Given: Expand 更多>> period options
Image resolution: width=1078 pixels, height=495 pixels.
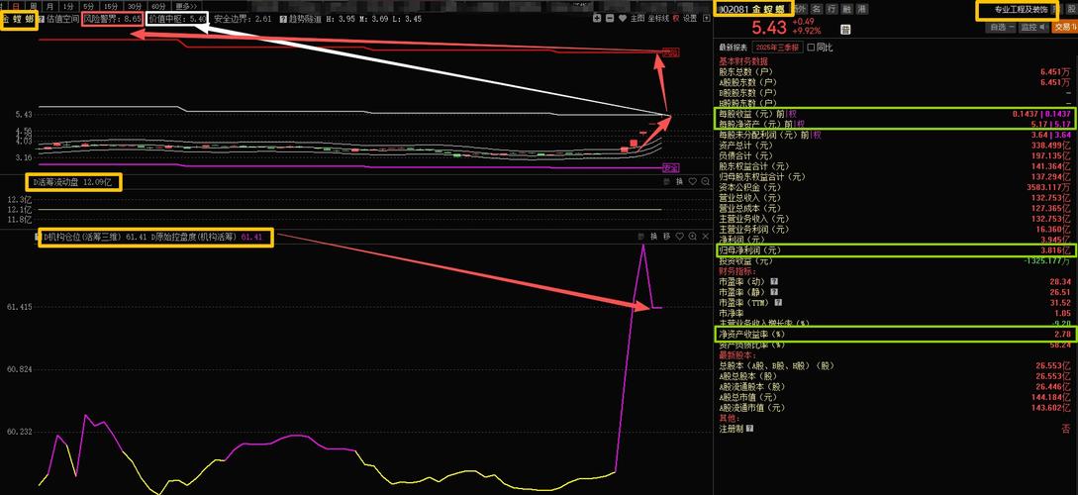Looking at the screenshot, I should tap(186, 6).
